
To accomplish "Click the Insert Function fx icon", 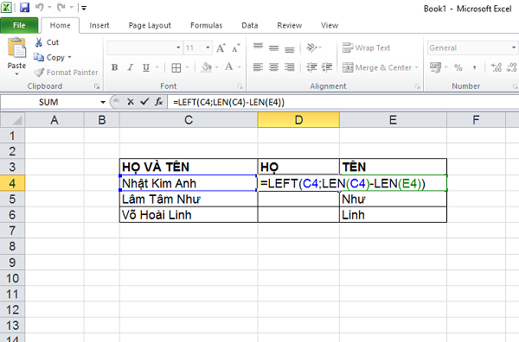I will coord(159,102).
